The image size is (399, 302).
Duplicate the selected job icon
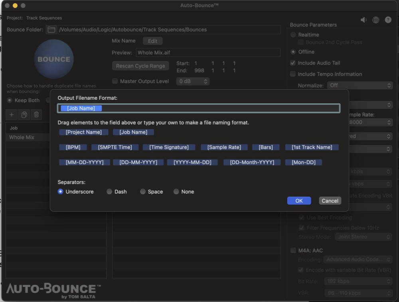24,115
